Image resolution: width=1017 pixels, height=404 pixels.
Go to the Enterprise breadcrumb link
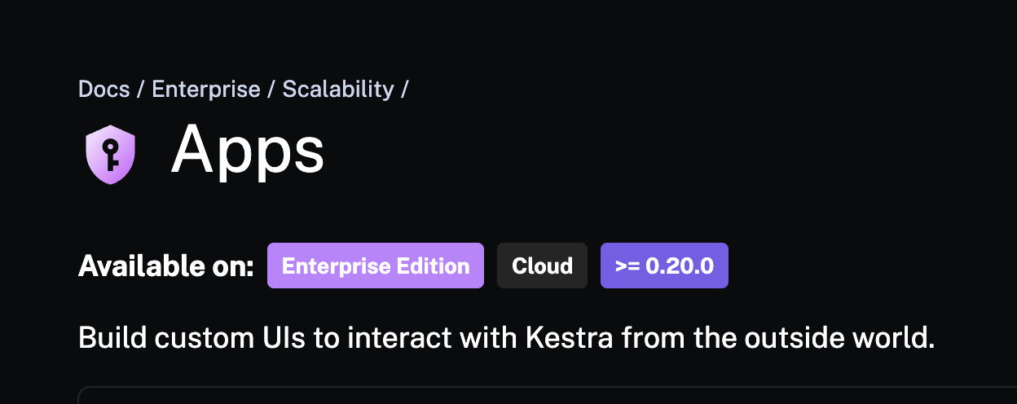[206, 89]
